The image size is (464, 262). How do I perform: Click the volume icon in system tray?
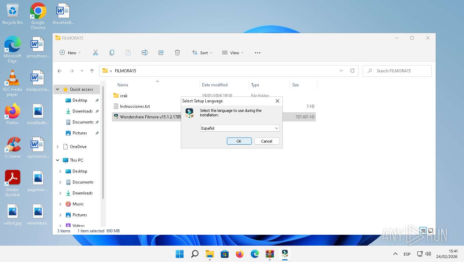pyautogui.click(x=428, y=254)
